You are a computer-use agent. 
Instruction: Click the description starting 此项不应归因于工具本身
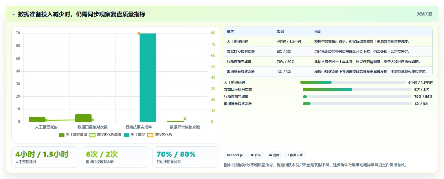pyautogui.click(x=367, y=62)
